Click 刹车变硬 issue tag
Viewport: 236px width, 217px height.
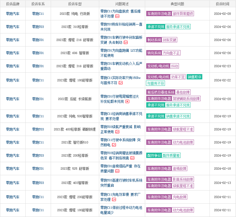pyautogui.click(x=170, y=40)
